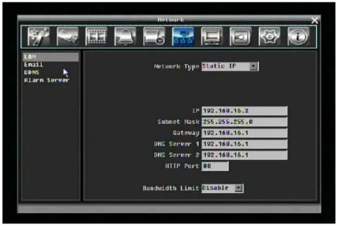Screen dimensions: 337x225
Task: Click the IP address field
Action: pyautogui.click(x=244, y=111)
